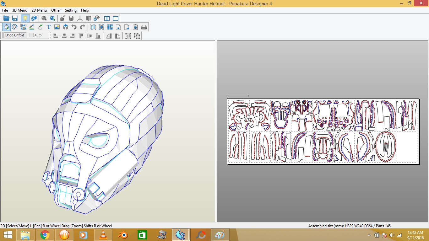This screenshot has width=429, height=241.
Task: Toggle the light bulb lighting button
Action: click(25, 18)
